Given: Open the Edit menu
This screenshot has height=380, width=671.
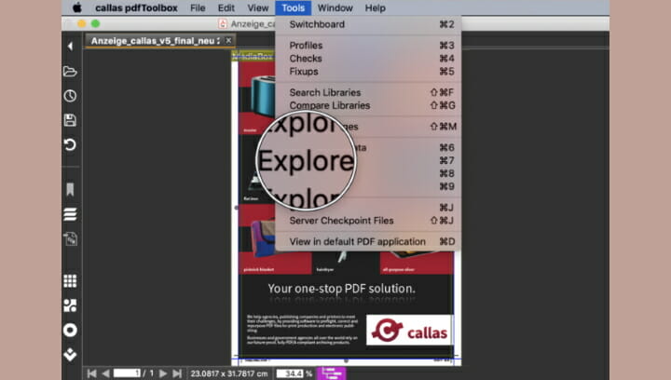Looking at the screenshot, I should [x=226, y=7].
